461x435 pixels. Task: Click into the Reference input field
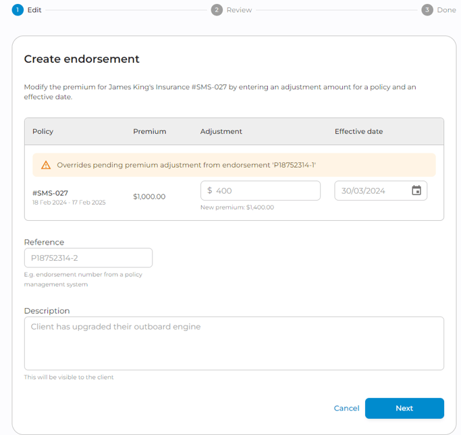(x=88, y=258)
